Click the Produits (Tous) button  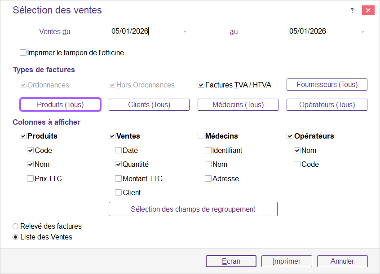coord(60,104)
